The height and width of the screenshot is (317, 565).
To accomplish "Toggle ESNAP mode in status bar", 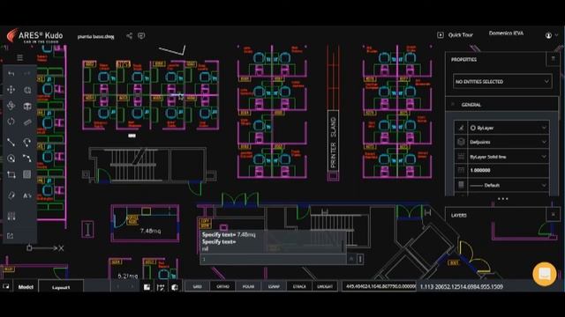I will point(274,286).
